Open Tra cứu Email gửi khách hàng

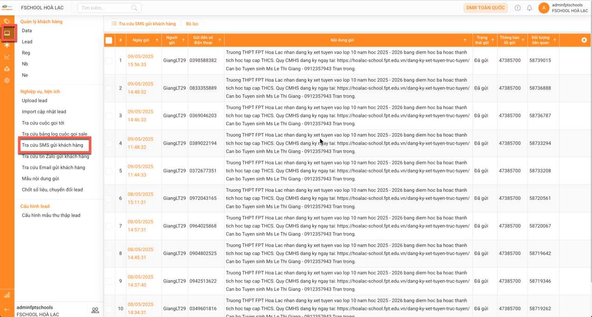click(x=53, y=167)
